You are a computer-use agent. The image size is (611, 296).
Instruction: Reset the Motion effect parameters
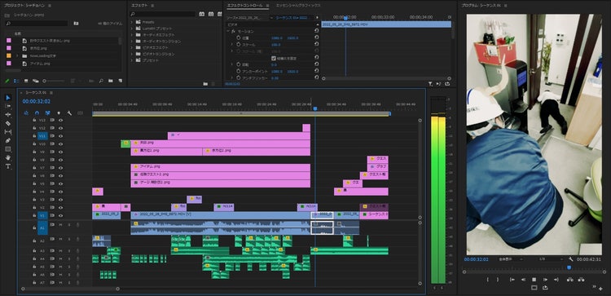[316, 31]
